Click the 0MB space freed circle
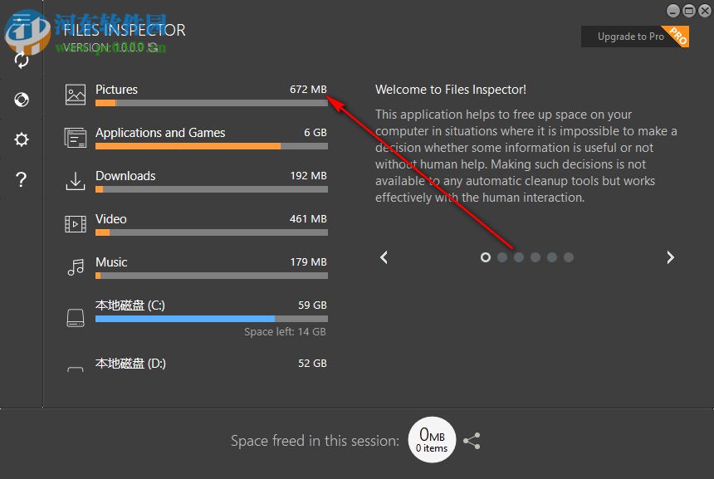Screen dimensions: 714x479 click(x=432, y=440)
